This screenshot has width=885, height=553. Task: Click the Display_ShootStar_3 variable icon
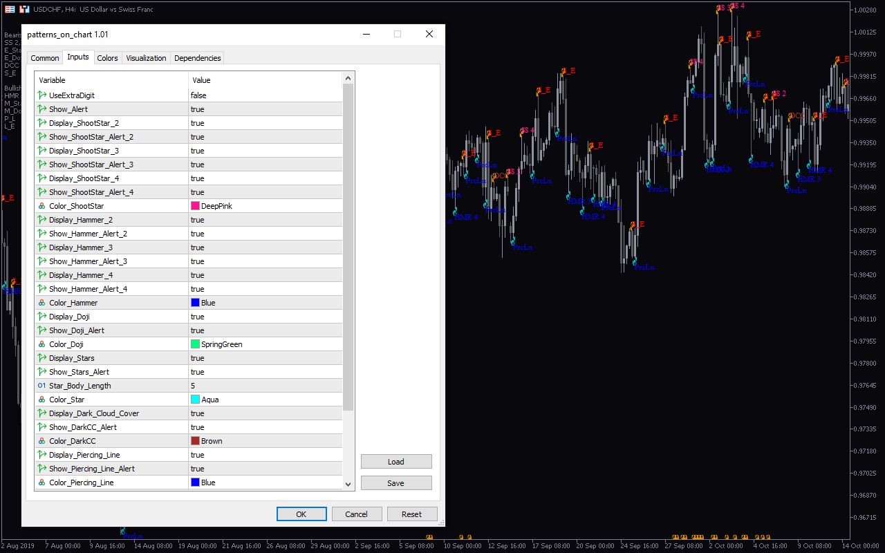[x=42, y=151]
